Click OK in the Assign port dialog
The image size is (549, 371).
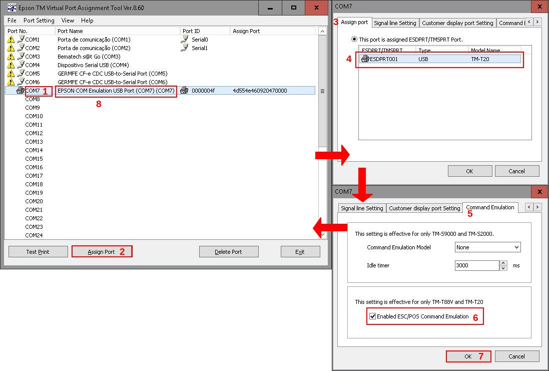coord(470,171)
